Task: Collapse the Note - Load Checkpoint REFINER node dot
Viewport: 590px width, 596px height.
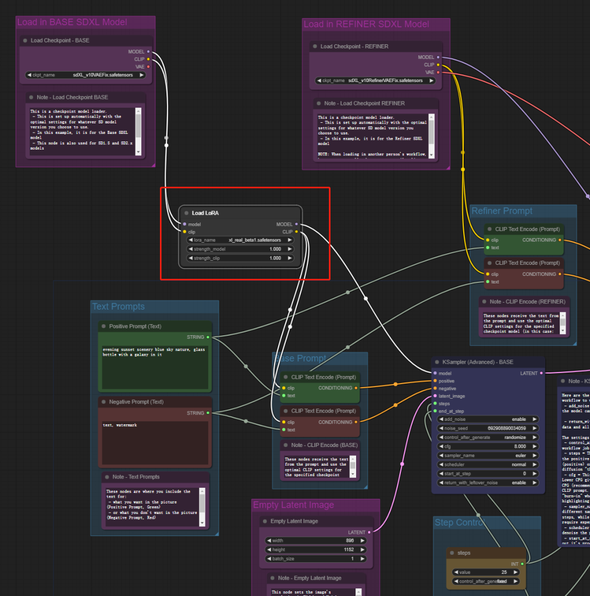Action: point(319,104)
